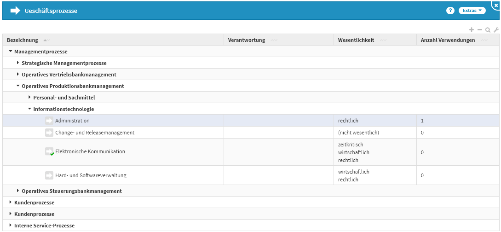The height and width of the screenshot is (232, 501).
Task: Collapse the Managementprozesse node
Action: point(11,52)
